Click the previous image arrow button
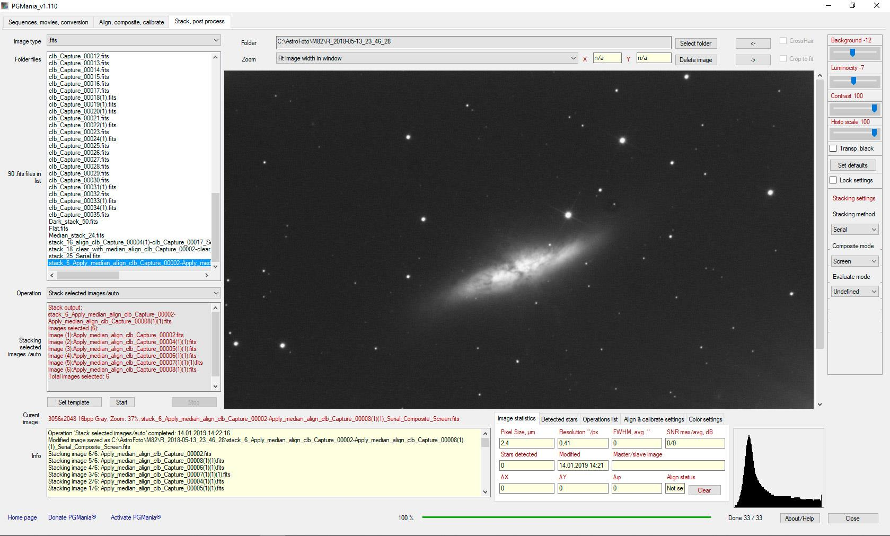Screen dimensions: 890x536 tap(753, 43)
